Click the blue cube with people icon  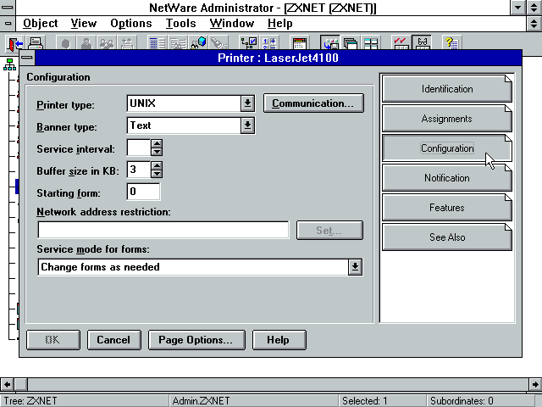198,43
